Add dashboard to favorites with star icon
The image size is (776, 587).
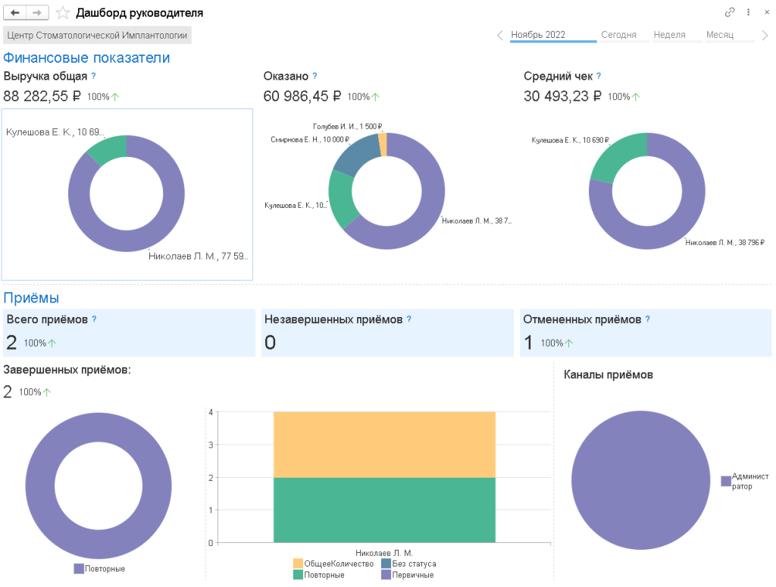click(x=64, y=13)
